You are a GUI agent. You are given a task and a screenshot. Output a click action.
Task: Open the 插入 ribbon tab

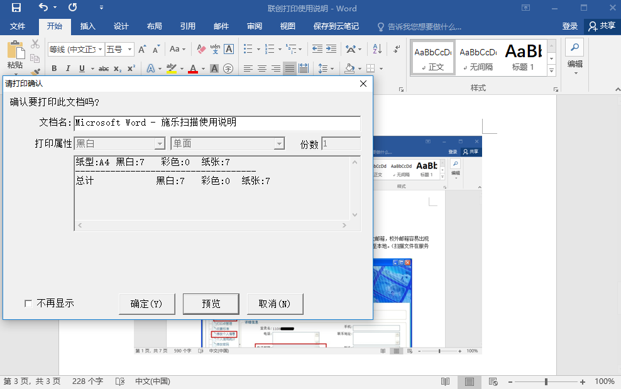pos(88,26)
